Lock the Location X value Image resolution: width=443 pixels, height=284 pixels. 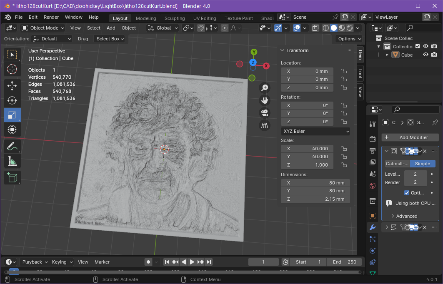[x=343, y=71]
